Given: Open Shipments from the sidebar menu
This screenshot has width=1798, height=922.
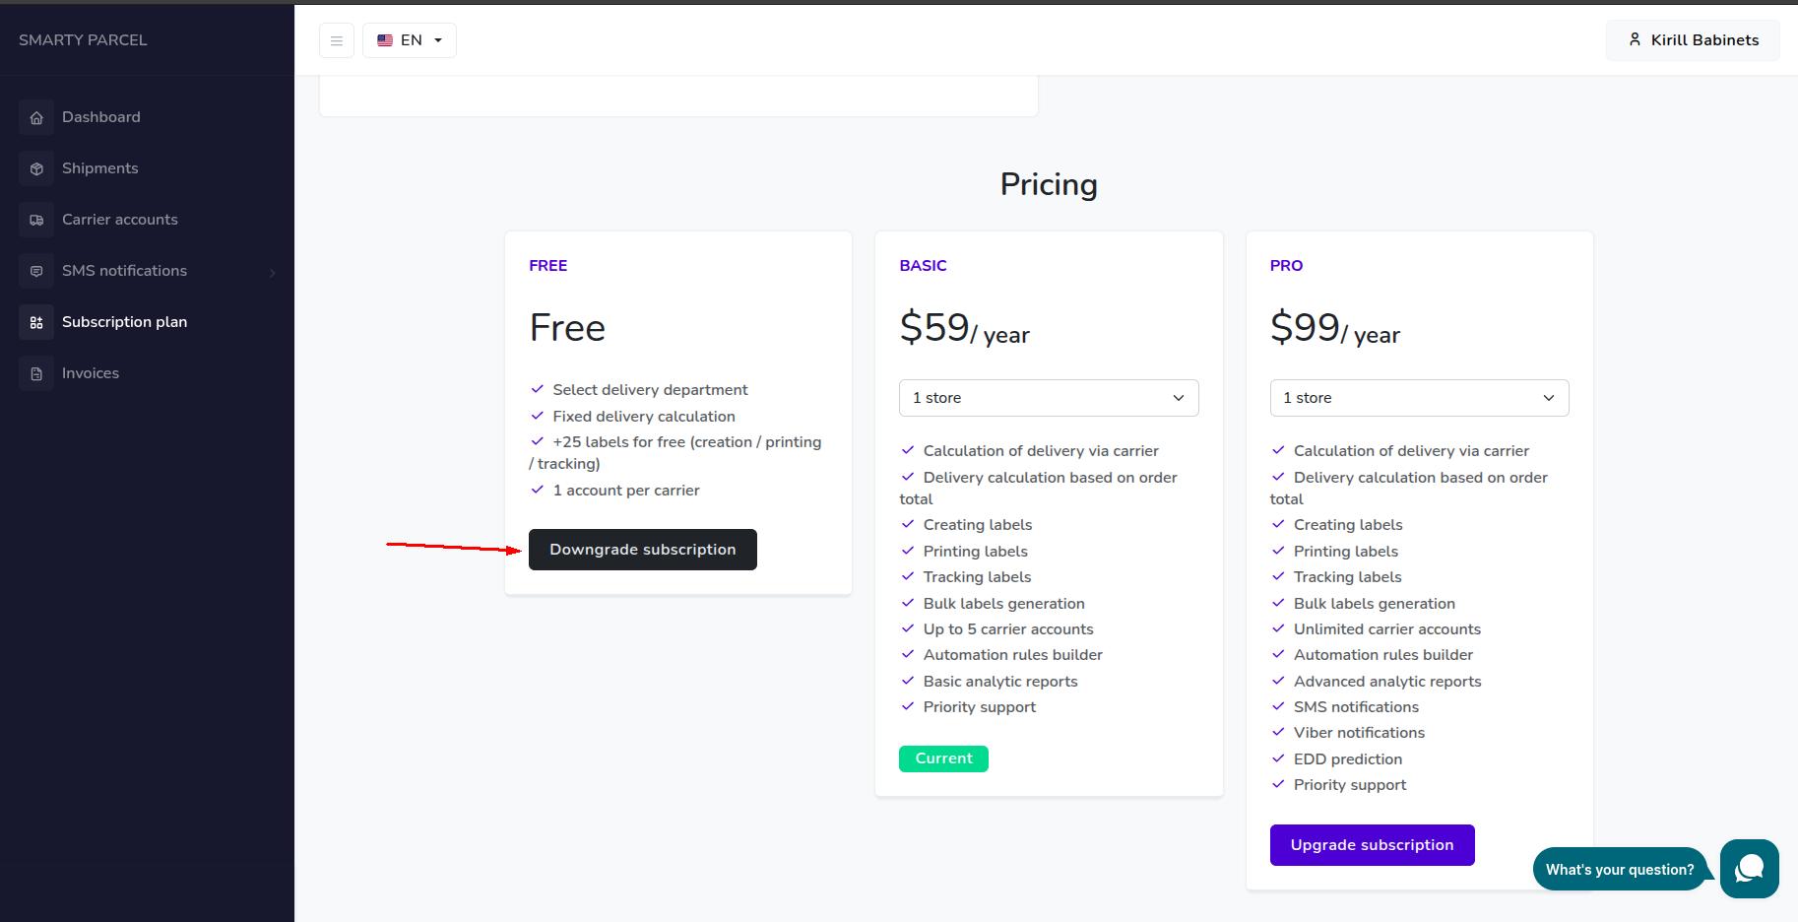Looking at the screenshot, I should click(x=100, y=168).
